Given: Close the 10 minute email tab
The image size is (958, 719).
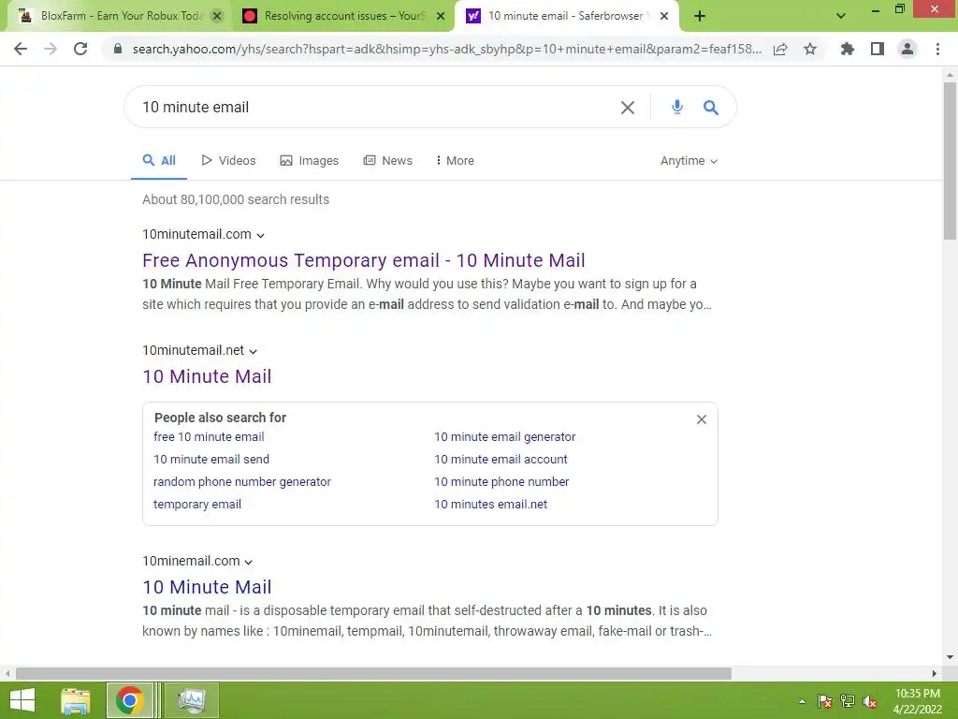Looking at the screenshot, I should [664, 17].
